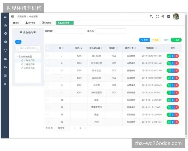Select page 1 in pagination

pyautogui.click(x=80, y=128)
